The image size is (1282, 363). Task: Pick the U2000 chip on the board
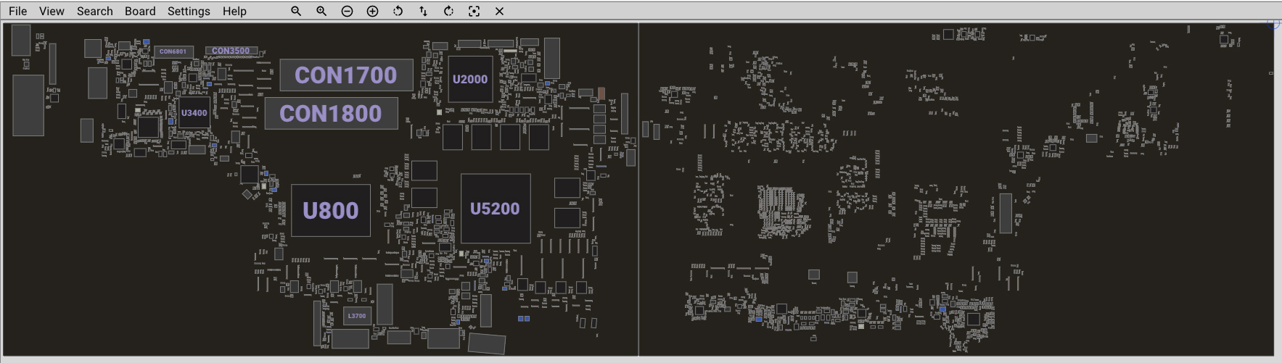(470, 79)
